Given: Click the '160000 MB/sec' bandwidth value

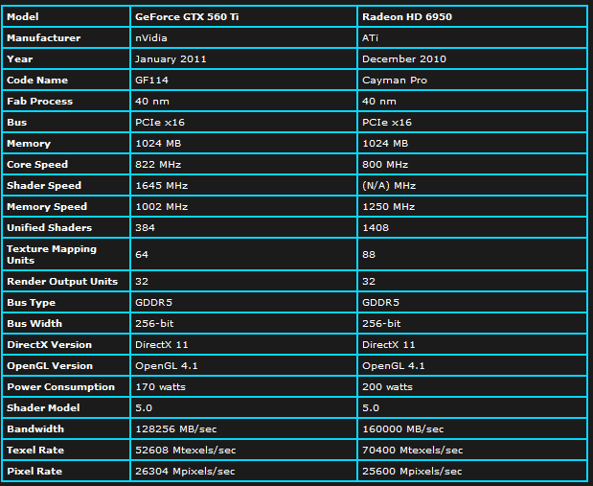Looking at the screenshot, I should click(402, 429).
